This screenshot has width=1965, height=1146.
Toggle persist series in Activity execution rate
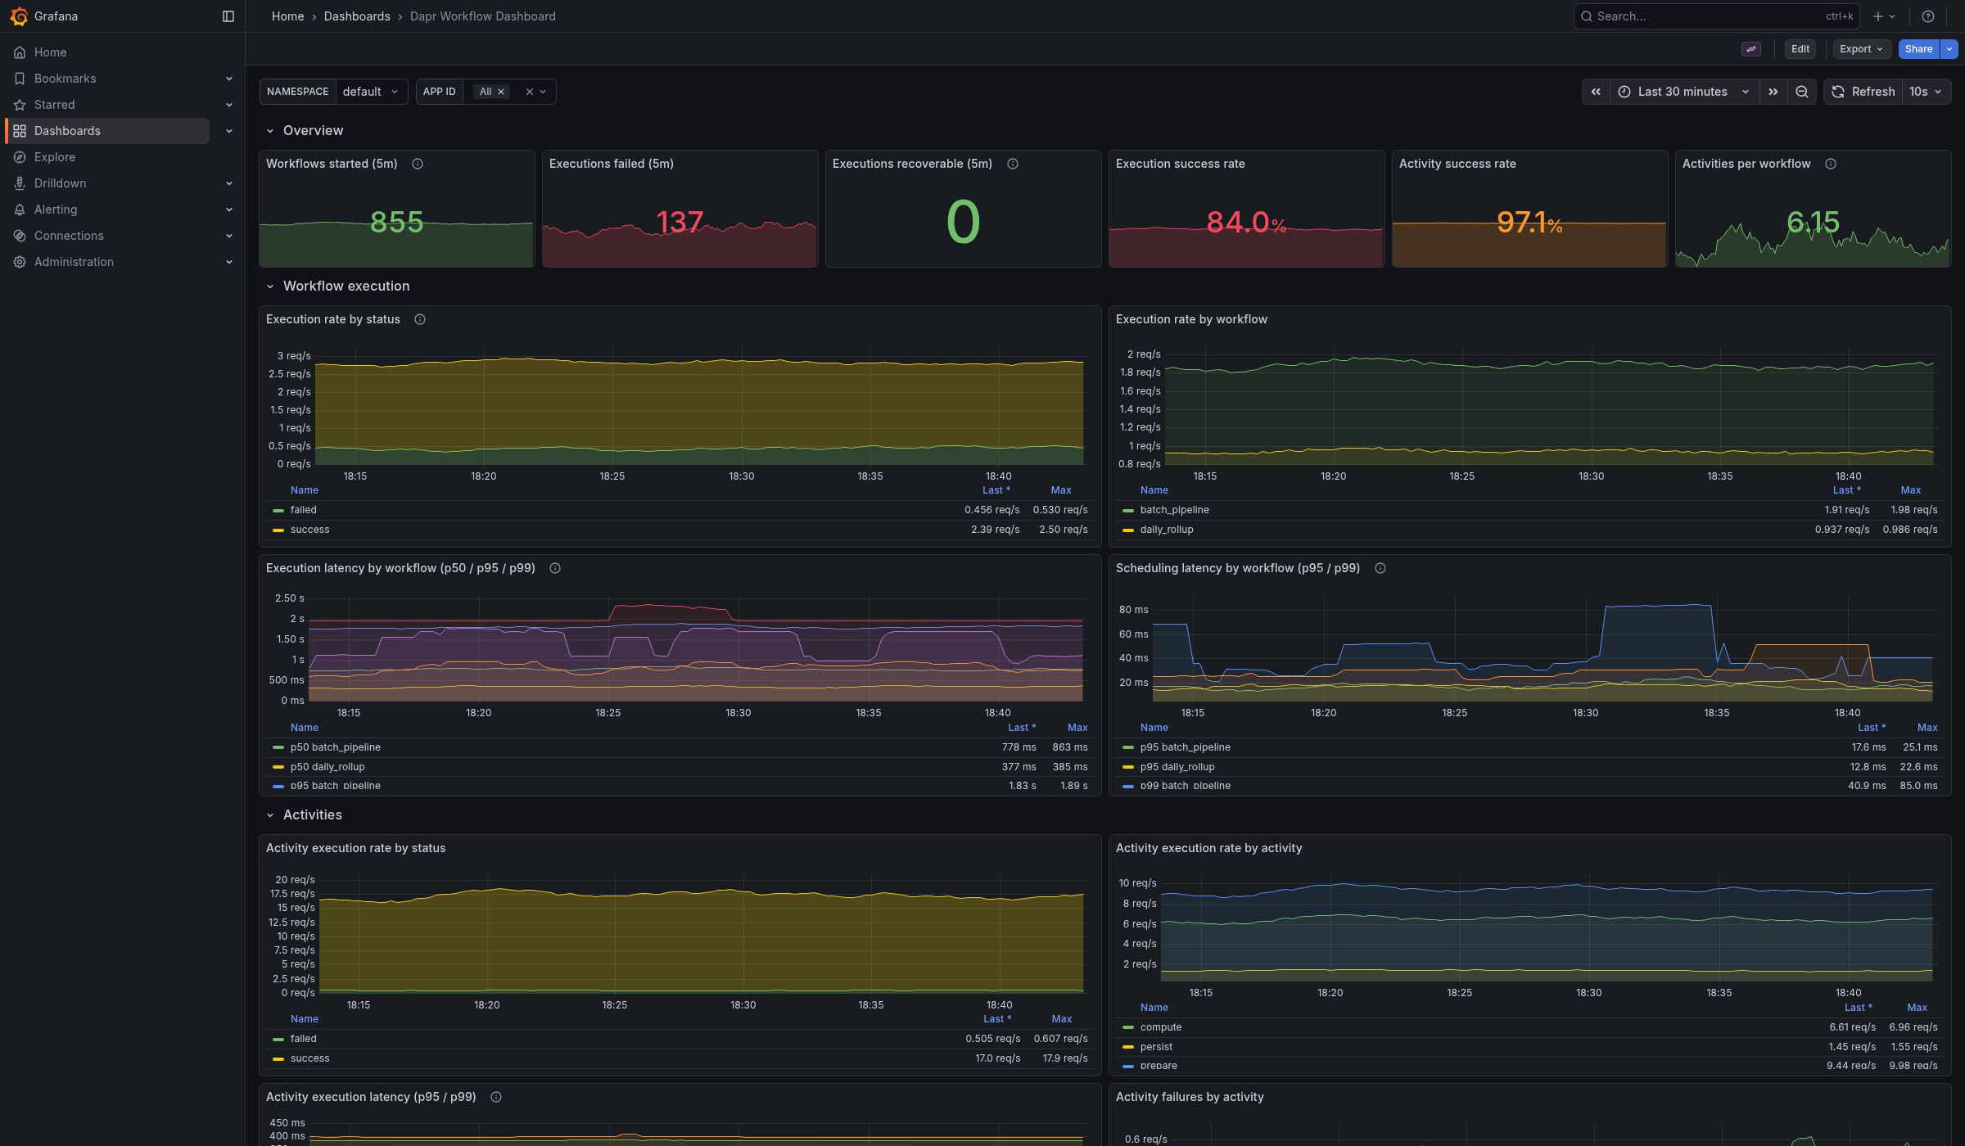coord(1156,1047)
